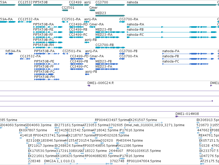Select protein label MED23-PA
Viewport: 219px width, 165px height.
[104, 67]
